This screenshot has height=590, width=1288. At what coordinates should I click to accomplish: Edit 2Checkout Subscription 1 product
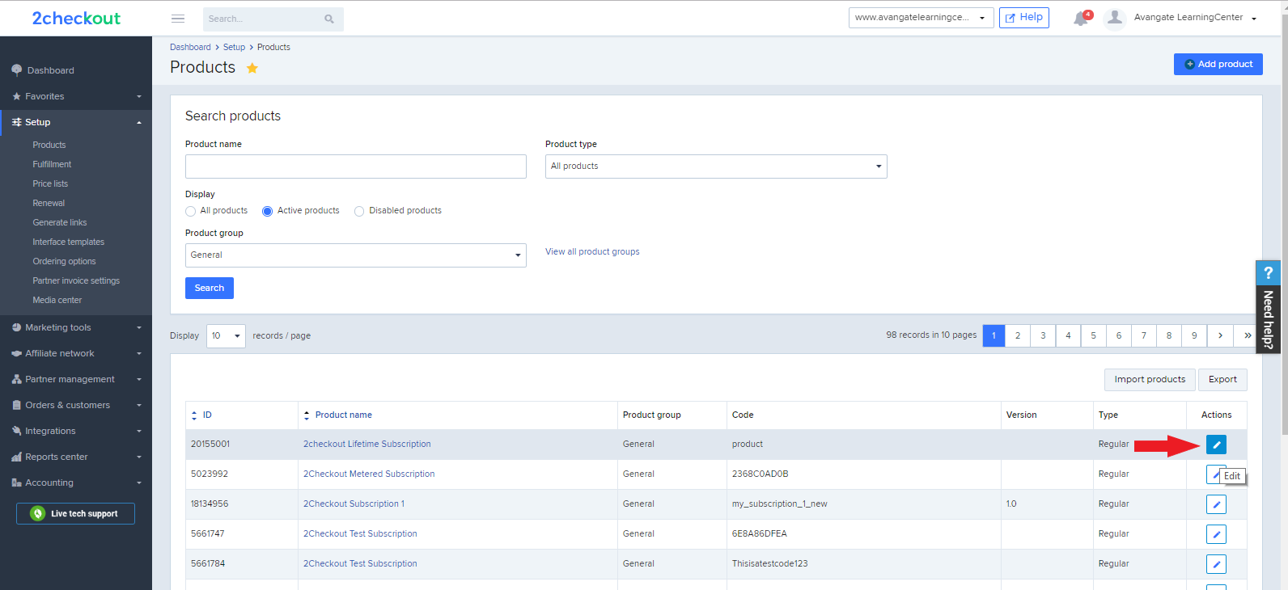click(x=1216, y=504)
